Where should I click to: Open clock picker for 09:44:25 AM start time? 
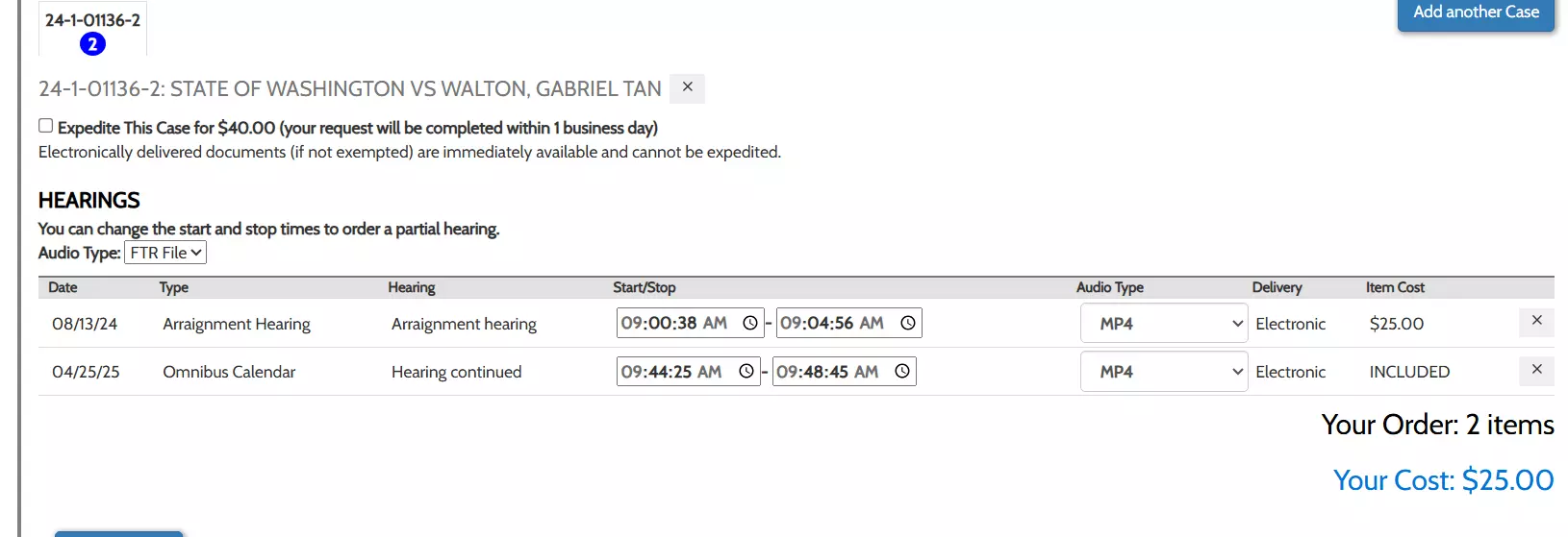click(x=746, y=371)
